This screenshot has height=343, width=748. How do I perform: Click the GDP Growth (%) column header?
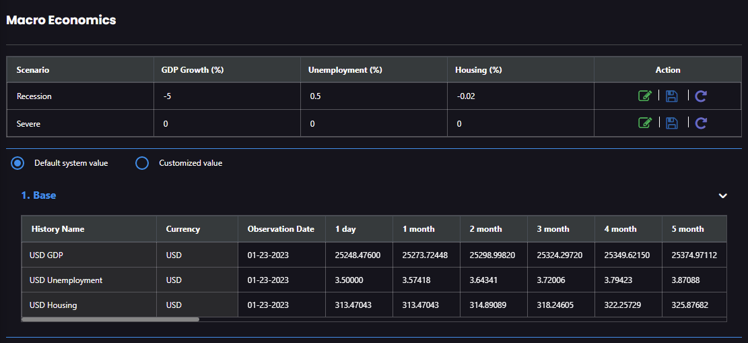click(x=193, y=70)
